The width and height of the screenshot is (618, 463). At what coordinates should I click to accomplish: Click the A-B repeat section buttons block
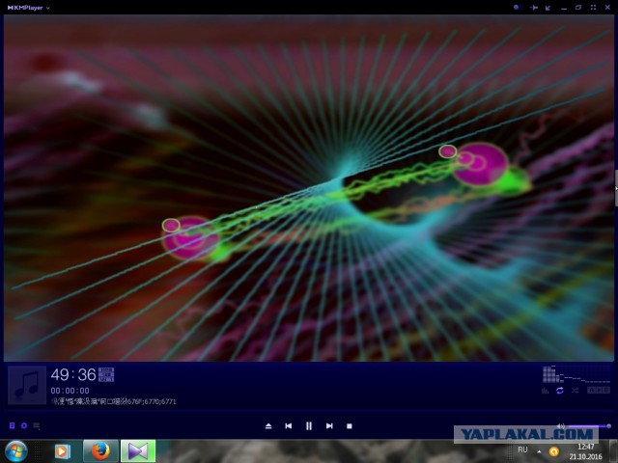[x=599, y=390]
